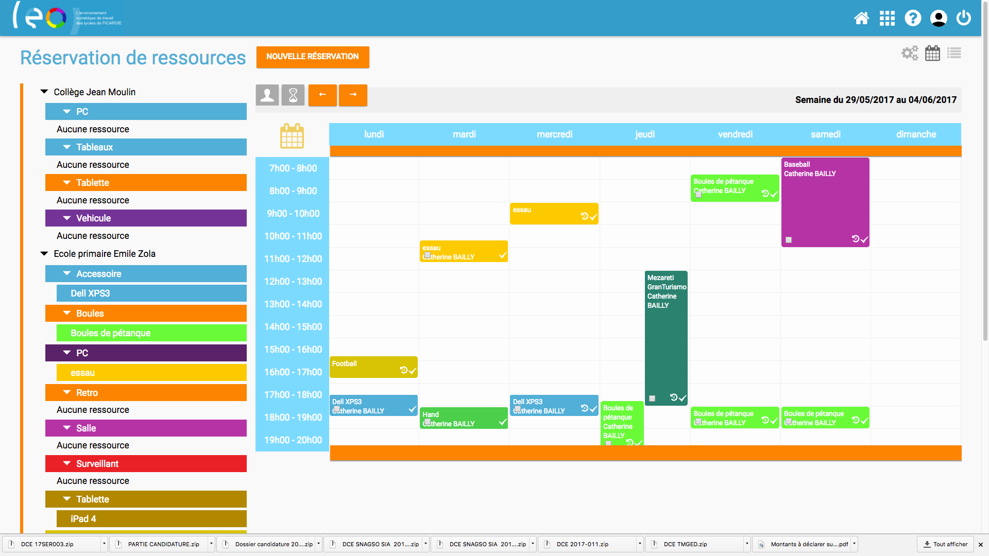This screenshot has height=556, width=989.
Task: Tick the checkbox on Mezareti GranTurismo booking
Action: click(652, 398)
